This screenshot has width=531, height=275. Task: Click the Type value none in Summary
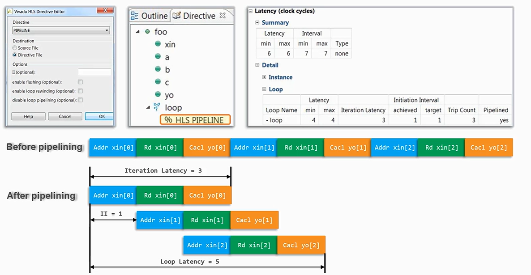(341, 54)
